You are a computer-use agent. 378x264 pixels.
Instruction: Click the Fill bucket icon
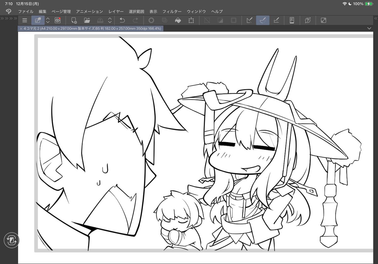click(x=178, y=20)
